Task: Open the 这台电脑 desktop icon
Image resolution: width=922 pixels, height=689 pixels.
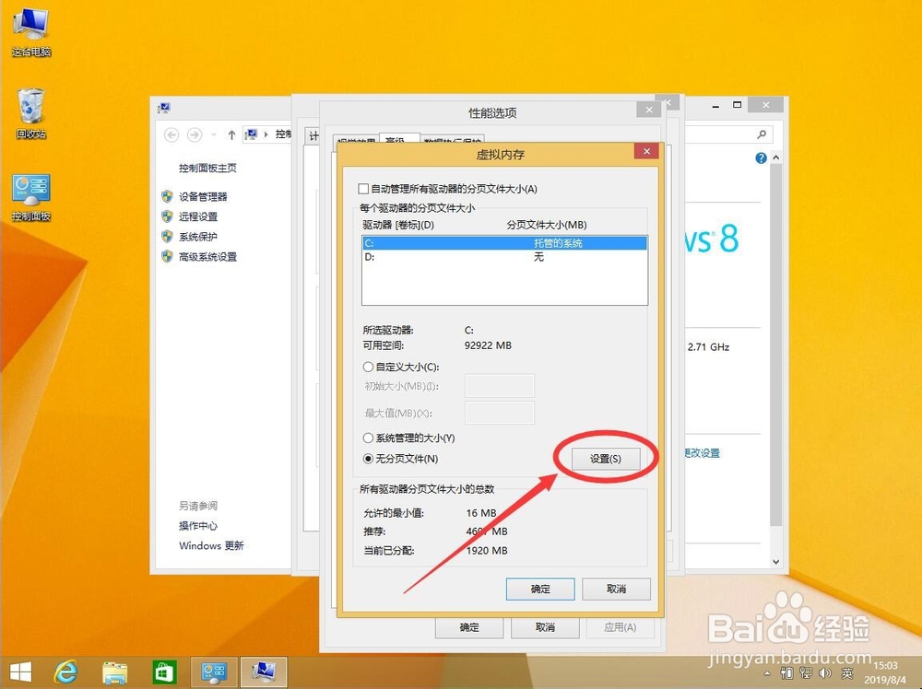Action: [x=30, y=23]
